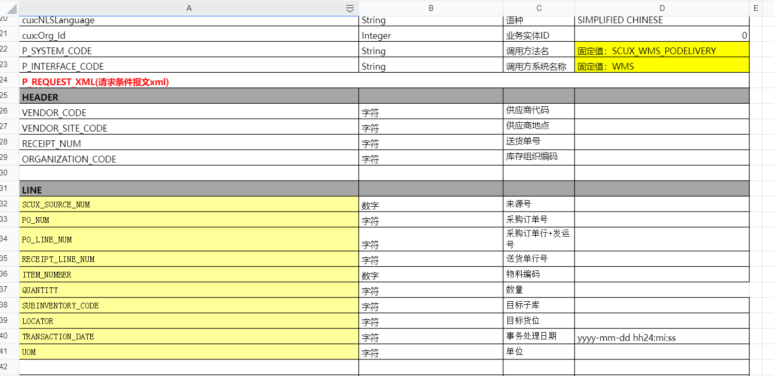Image resolution: width=774 pixels, height=376 pixels.
Task: Click the SIMPLIFIED CHINESE cell
Action: pos(662,21)
